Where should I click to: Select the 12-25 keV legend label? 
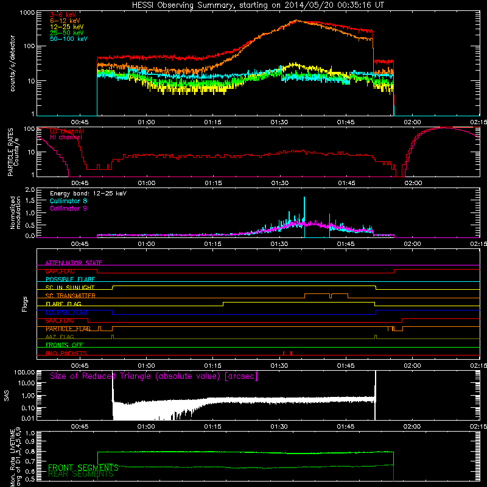point(67,27)
